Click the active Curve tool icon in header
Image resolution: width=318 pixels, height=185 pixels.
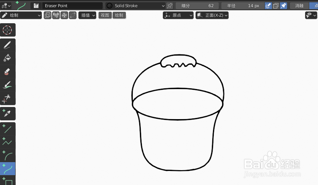[21, 6]
